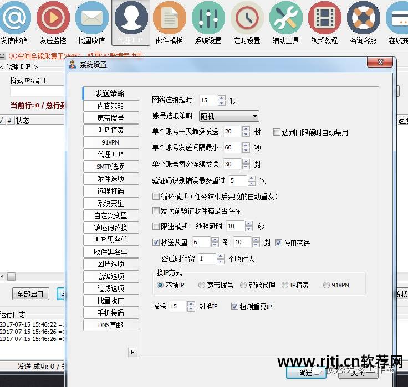Viewport: 408px width, 387px height.
Task: Switch to the 代理IP settings tab
Action: pos(111,154)
